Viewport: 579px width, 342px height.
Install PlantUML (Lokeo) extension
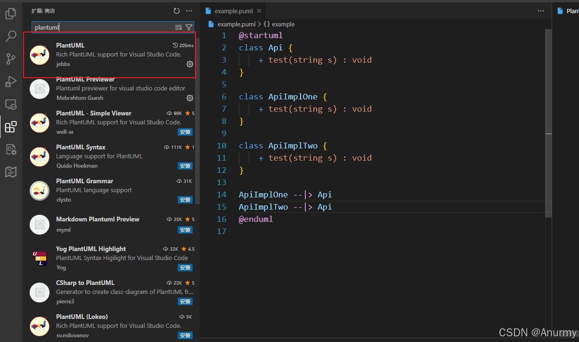[185, 335]
